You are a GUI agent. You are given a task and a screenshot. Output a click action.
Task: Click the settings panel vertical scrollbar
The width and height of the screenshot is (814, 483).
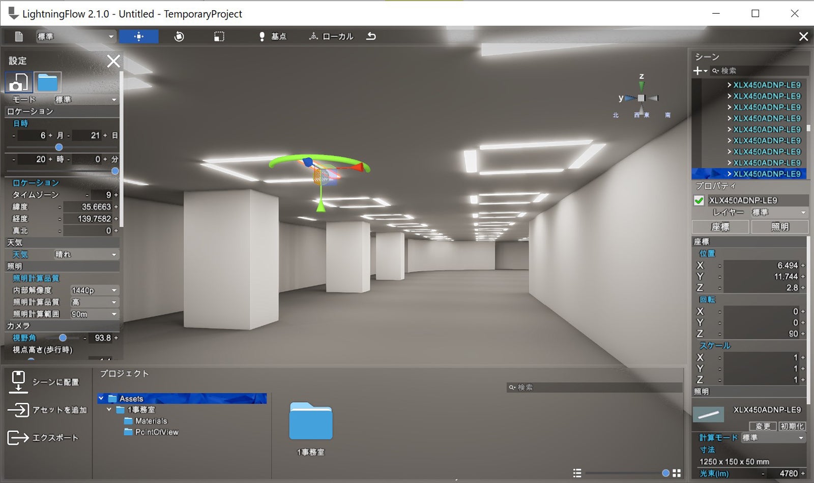click(x=122, y=148)
